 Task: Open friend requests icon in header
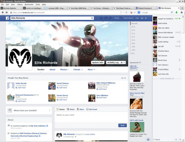point(101,18)
